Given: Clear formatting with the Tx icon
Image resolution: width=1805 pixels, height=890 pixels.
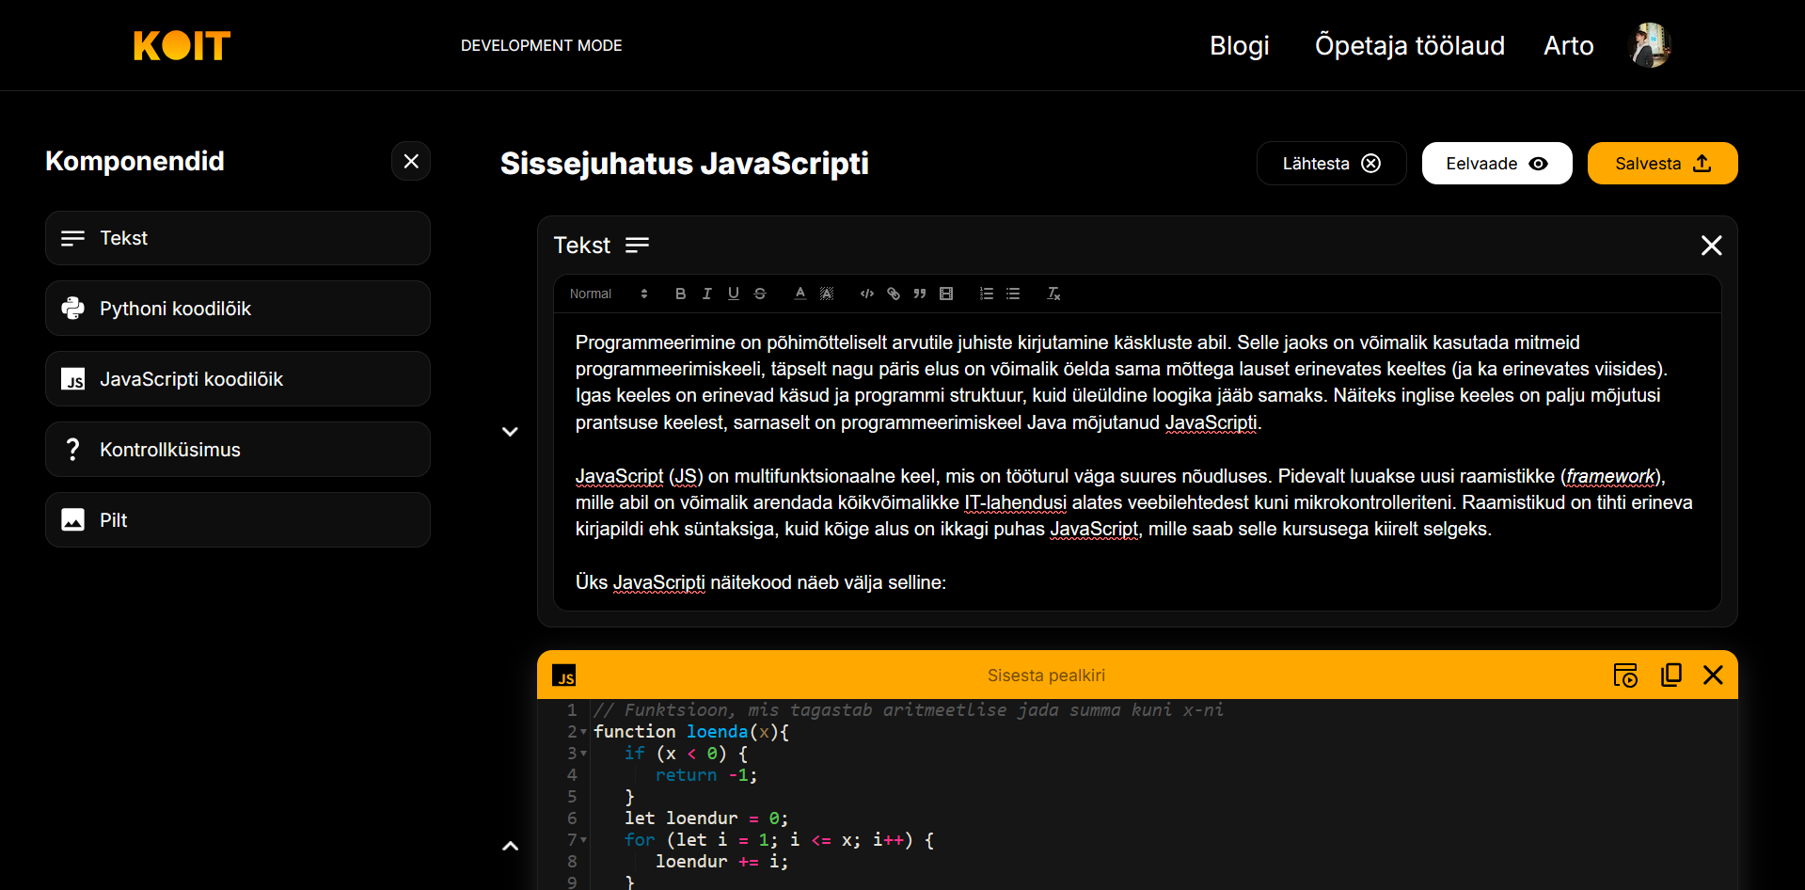Looking at the screenshot, I should click(x=1053, y=294).
